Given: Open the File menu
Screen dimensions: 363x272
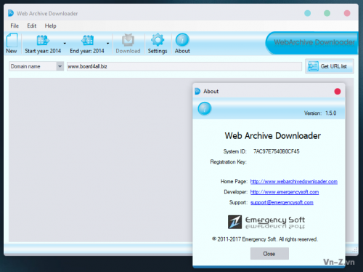Looking at the screenshot, I should 15,25.
